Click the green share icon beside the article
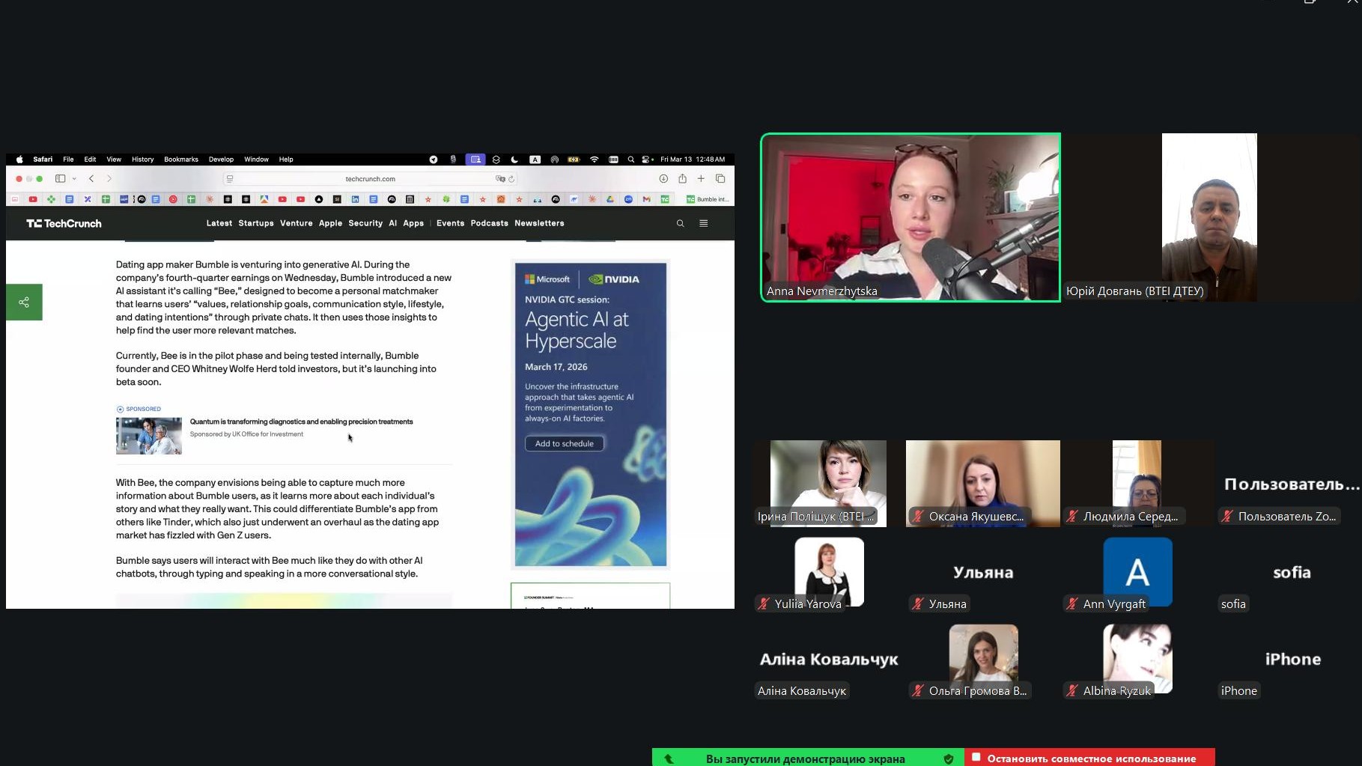Viewport: 1362px width, 766px height. click(x=24, y=303)
